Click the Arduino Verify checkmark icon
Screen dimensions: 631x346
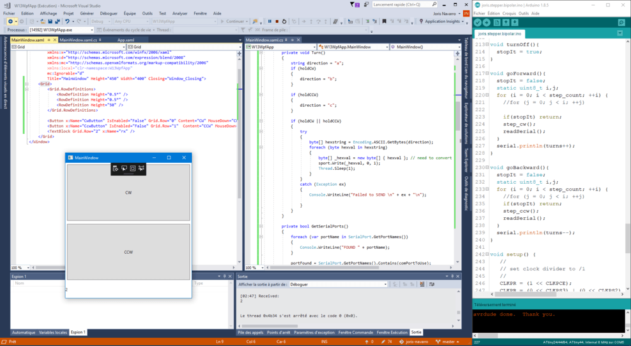(x=478, y=23)
